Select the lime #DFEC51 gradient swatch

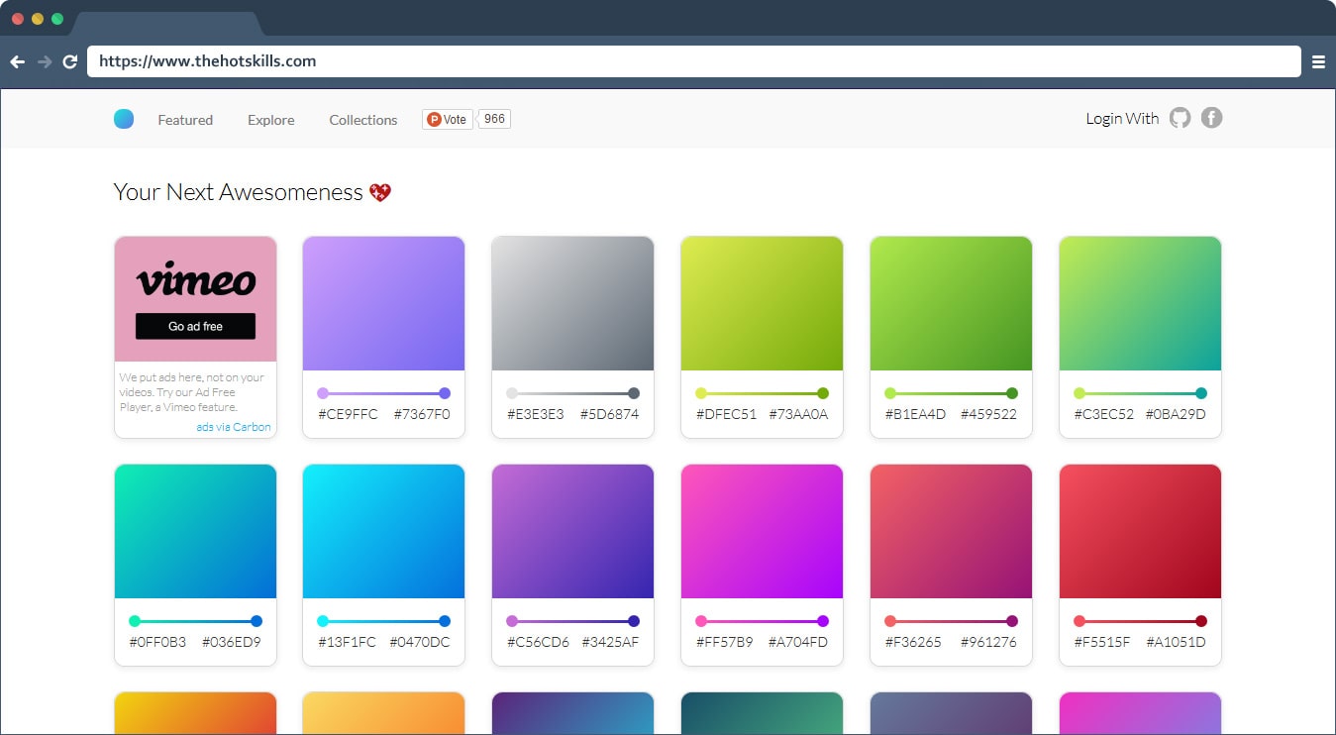coord(762,303)
